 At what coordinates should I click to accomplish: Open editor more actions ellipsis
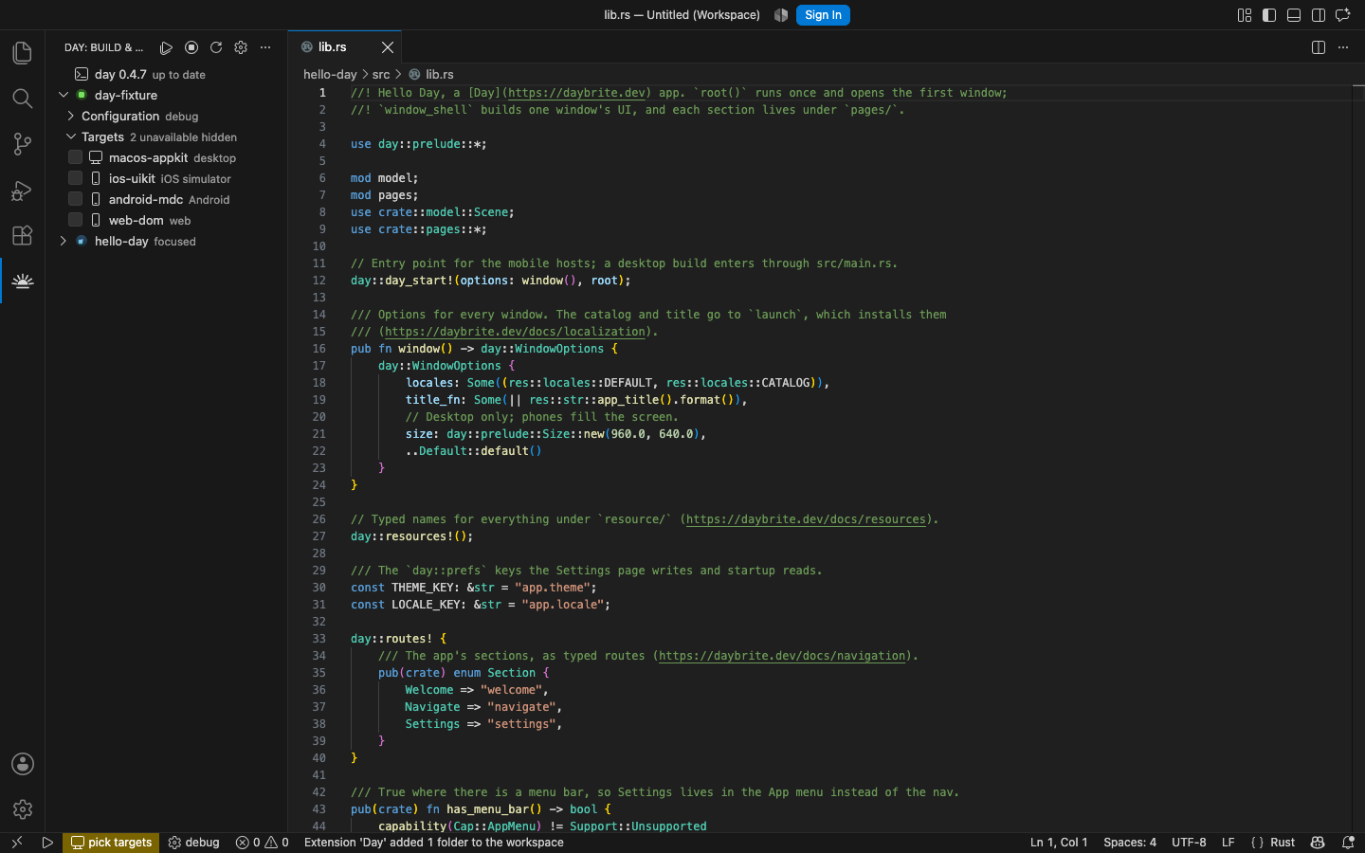click(x=1343, y=47)
